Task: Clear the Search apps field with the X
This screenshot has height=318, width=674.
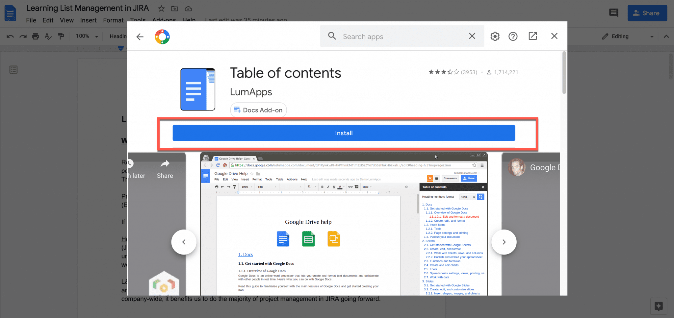Action: click(472, 36)
